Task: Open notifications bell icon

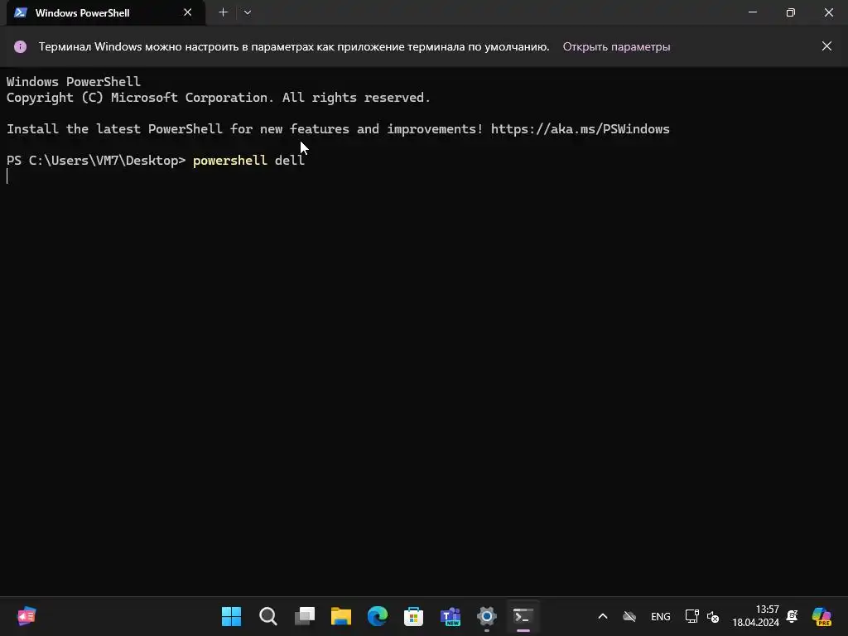Action: [793, 616]
